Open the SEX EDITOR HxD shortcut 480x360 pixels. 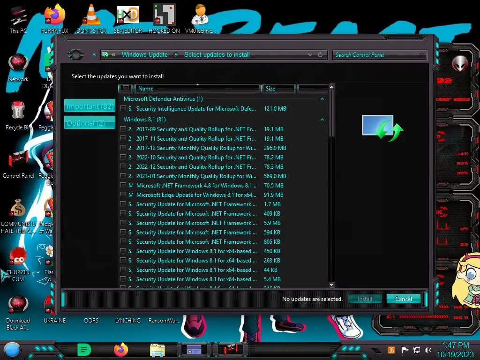(x=128, y=19)
